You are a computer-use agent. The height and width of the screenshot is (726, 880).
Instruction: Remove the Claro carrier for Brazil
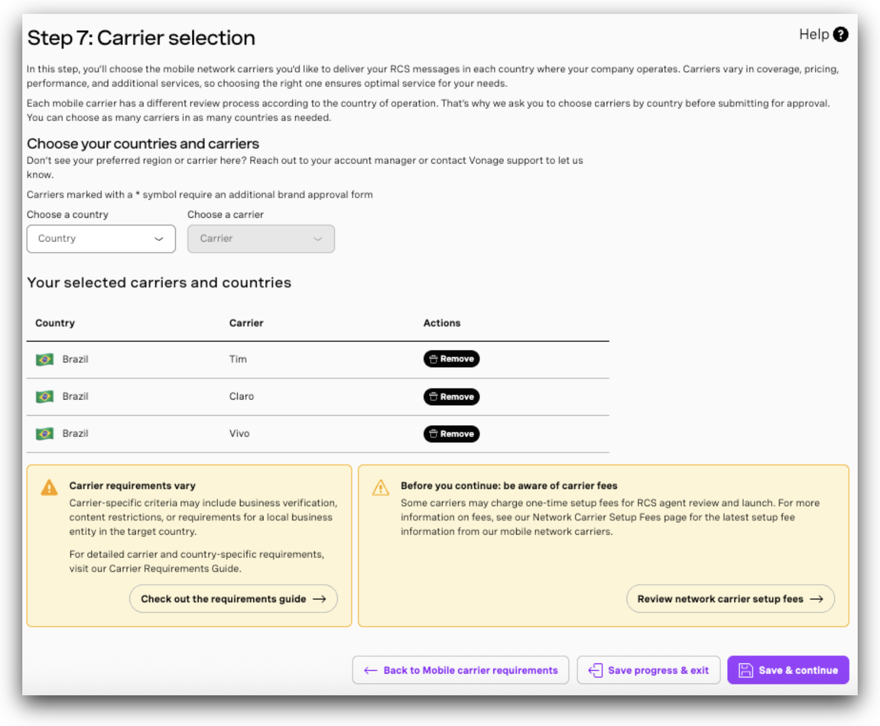(451, 397)
